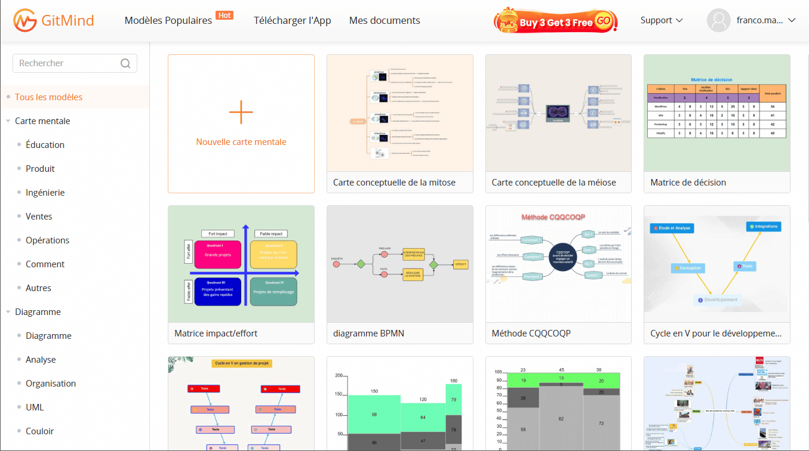
Task: Collapse the Diagramme category group
Action: (8, 312)
